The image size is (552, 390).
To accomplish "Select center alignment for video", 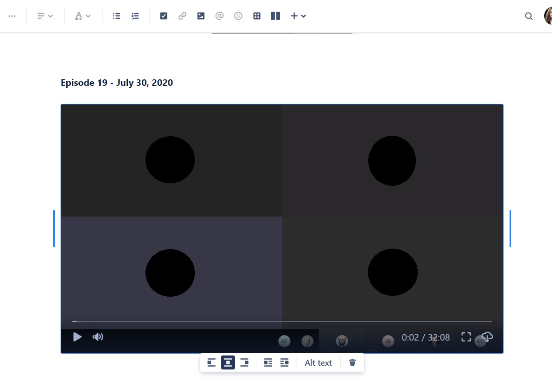I will (x=228, y=362).
